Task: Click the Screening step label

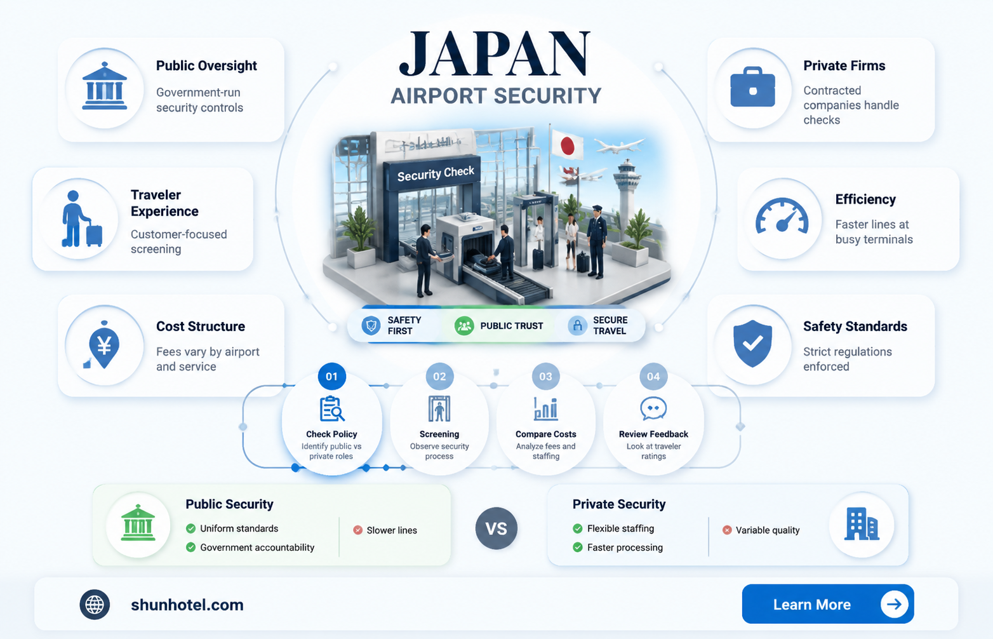Action: point(439,434)
